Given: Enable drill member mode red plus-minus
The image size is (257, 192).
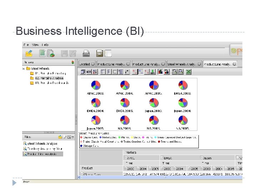Looking at the screenshot, I should pos(135,72).
